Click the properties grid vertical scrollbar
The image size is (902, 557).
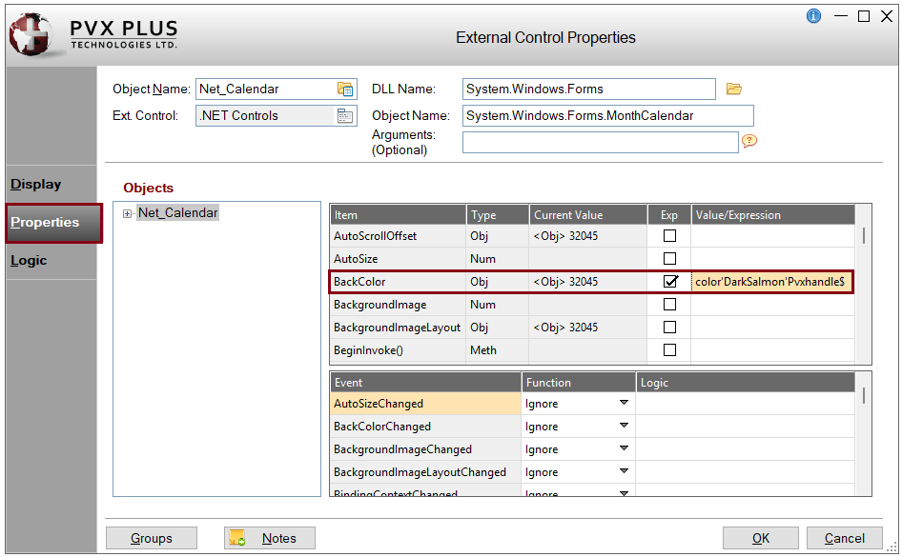864,236
